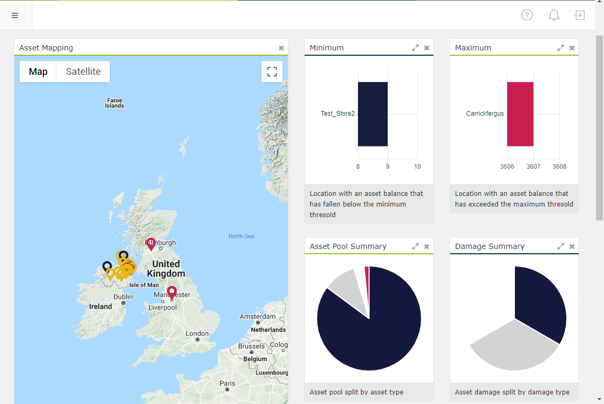Click the Test_Store2 bar in the Minimum chart
604x404 pixels.
pos(373,115)
